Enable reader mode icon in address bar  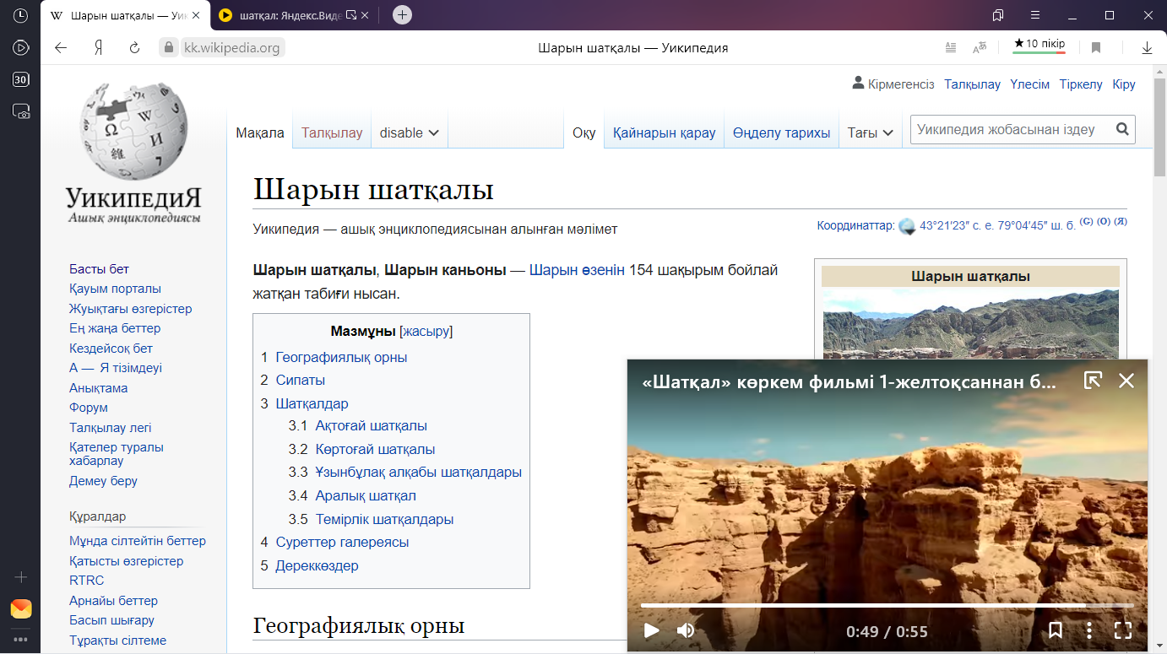tap(951, 48)
